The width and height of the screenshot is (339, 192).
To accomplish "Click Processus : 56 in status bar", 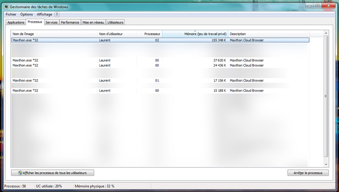I will tap(15, 186).
